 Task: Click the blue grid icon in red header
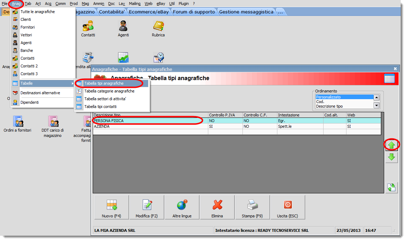click(x=389, y=79)
